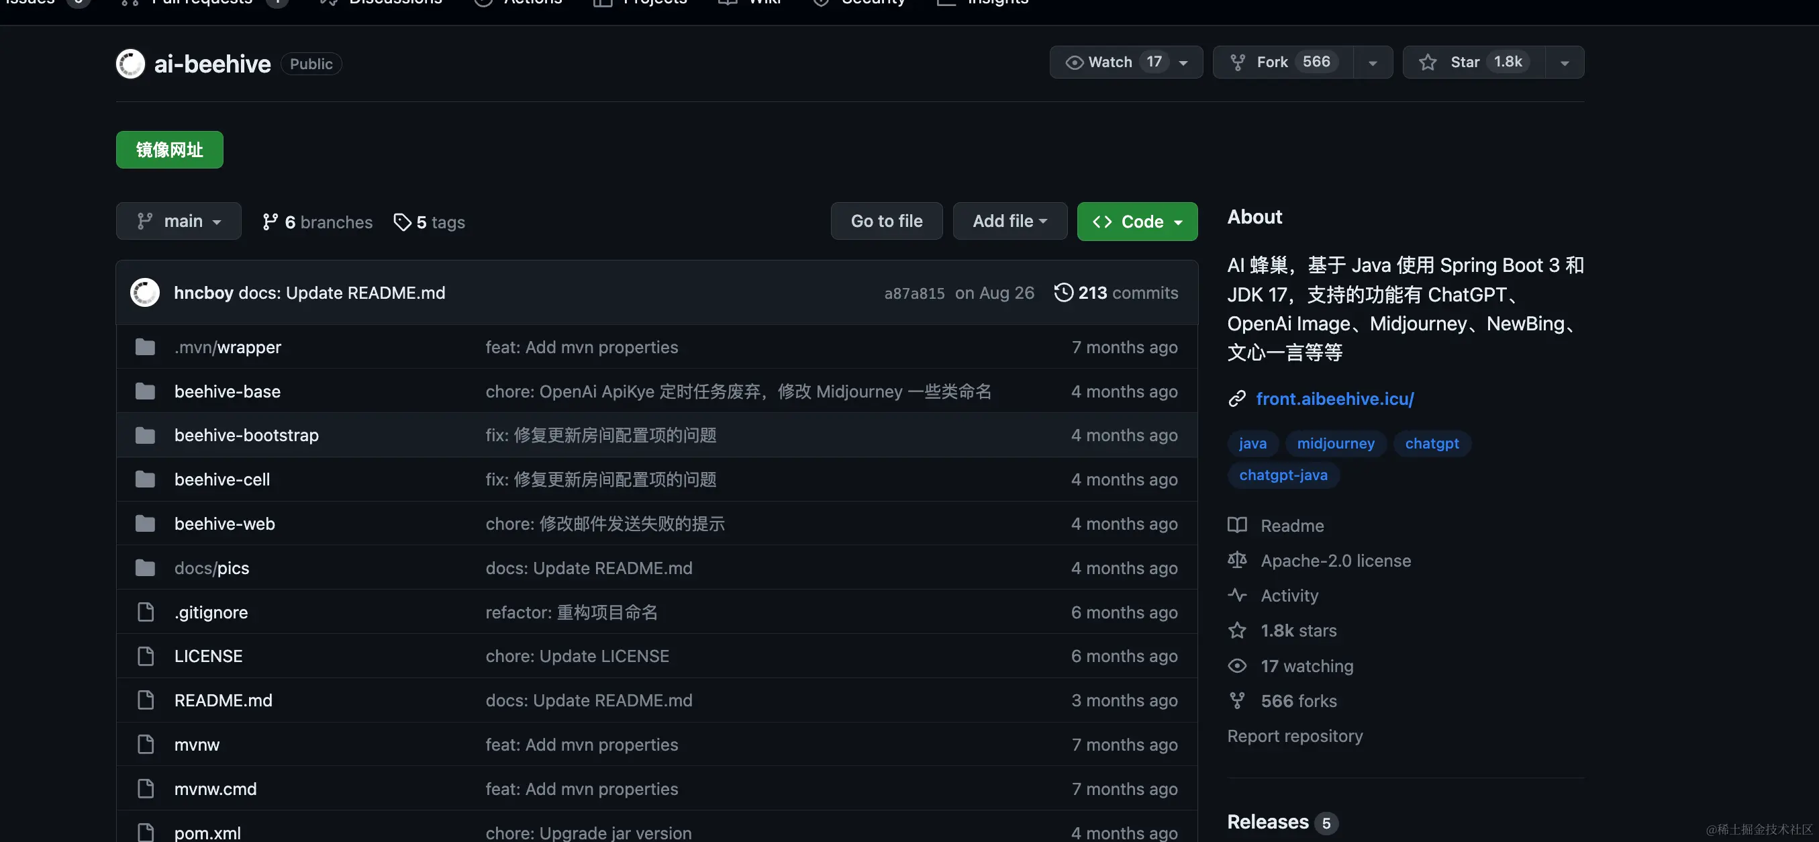Click the Activity pulse icon

[x=1237, y=595]
